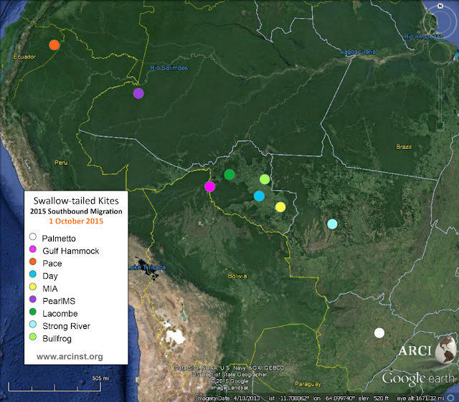Click the 'Rio Solimões' river label

[169, 68]
